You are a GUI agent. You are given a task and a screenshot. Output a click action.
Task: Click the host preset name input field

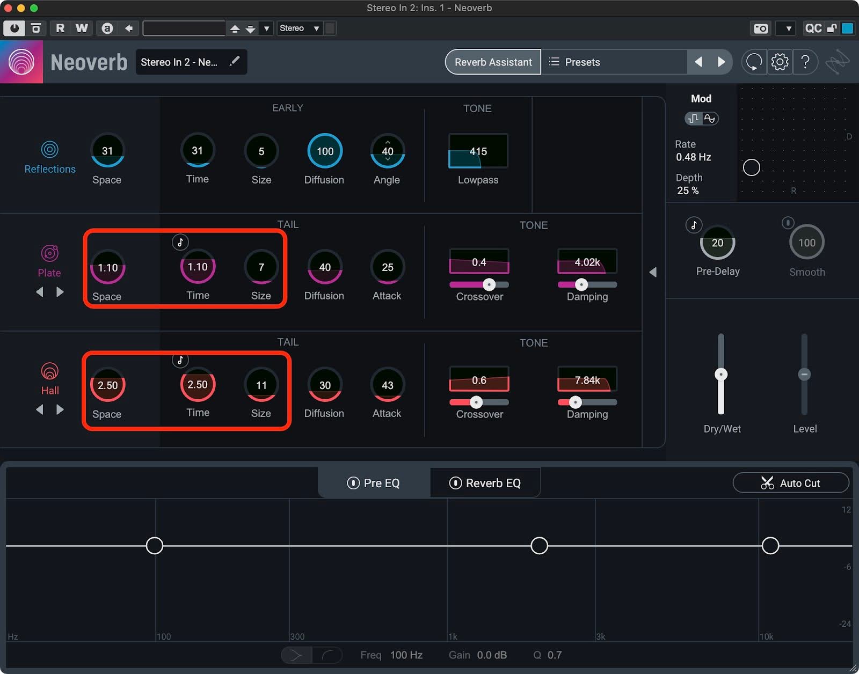pyautogui.click(x=184, y=28)
